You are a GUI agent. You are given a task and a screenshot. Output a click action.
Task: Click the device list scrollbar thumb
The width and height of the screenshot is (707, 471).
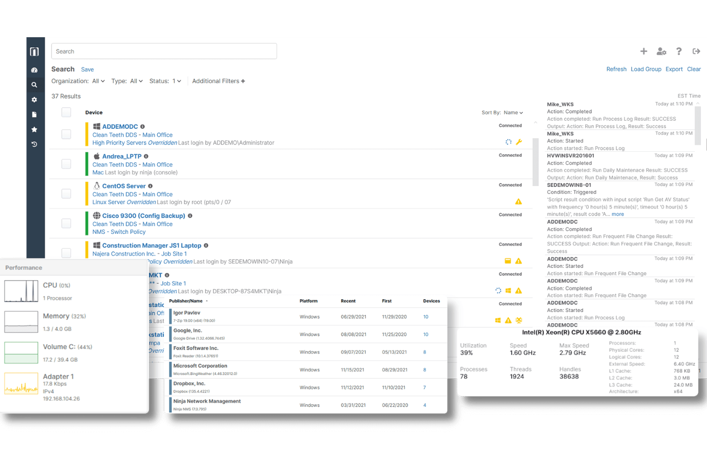536,162
